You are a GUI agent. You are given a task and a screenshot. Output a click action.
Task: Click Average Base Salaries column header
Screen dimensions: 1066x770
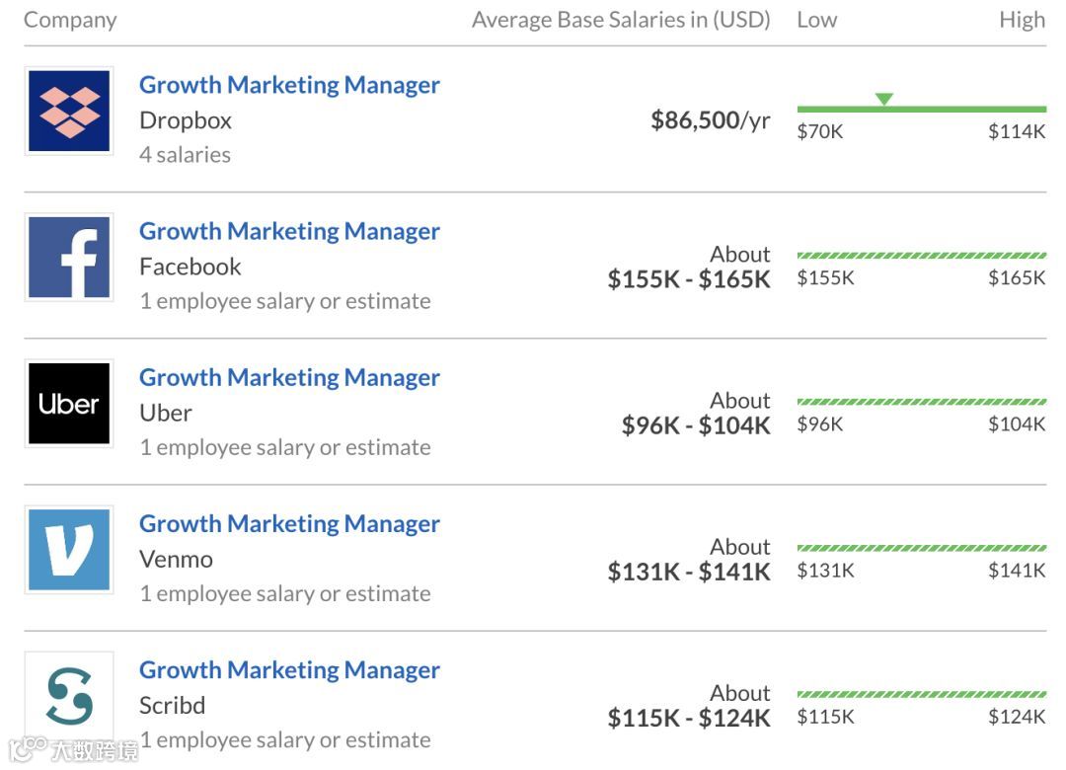click(x=621, y=20)
